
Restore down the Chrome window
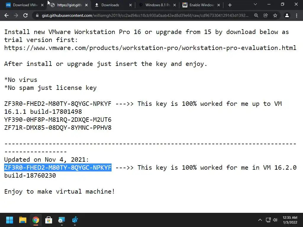tap(283, 4)
